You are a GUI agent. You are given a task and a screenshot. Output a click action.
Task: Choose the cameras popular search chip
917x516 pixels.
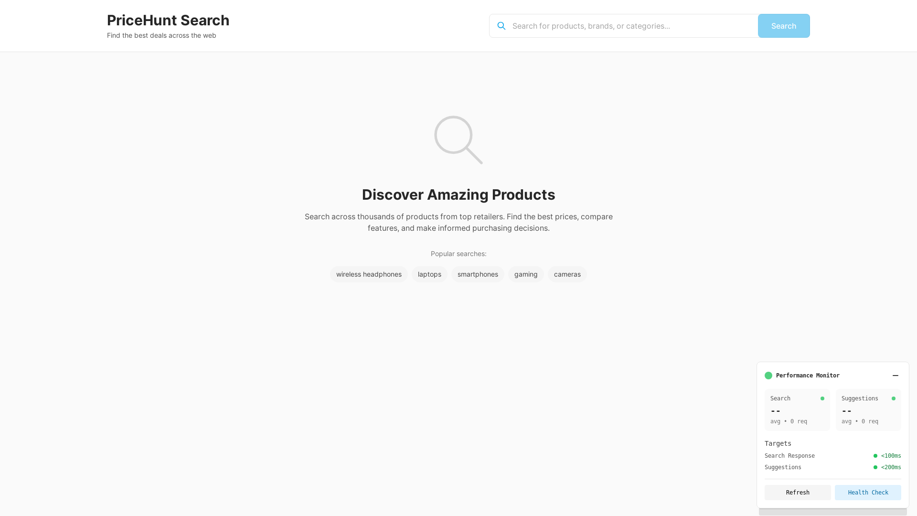[x=567, y=274]
